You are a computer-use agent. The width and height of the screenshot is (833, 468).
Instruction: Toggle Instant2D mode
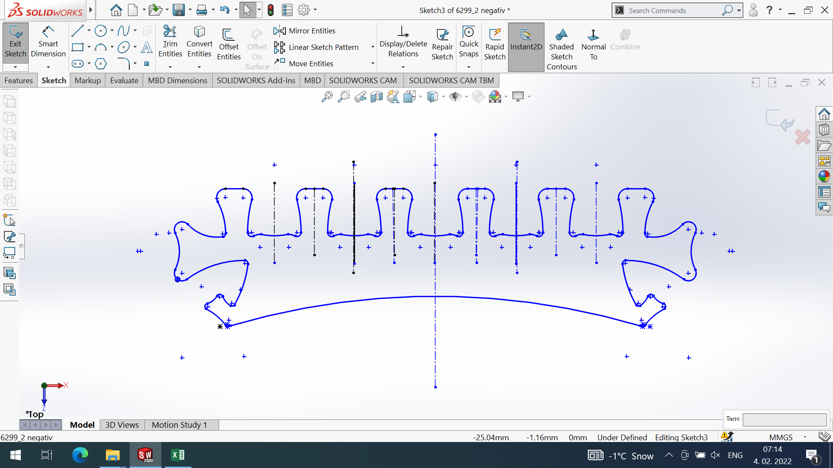point(526,47)
